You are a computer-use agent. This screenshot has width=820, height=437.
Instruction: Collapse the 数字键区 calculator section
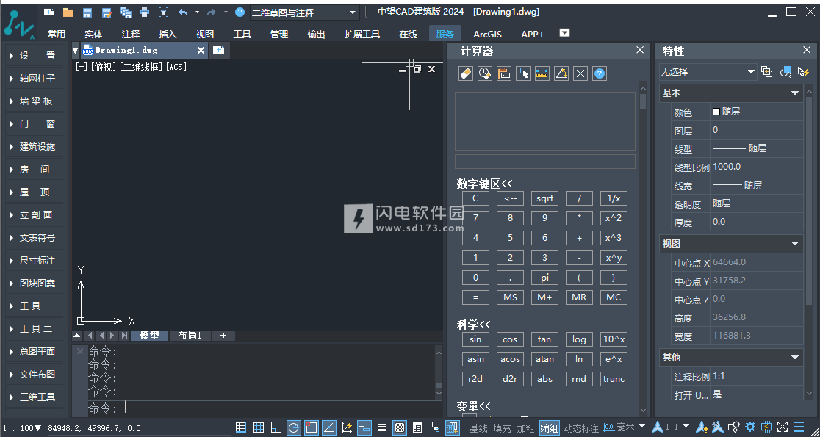[x=485, y=184]
